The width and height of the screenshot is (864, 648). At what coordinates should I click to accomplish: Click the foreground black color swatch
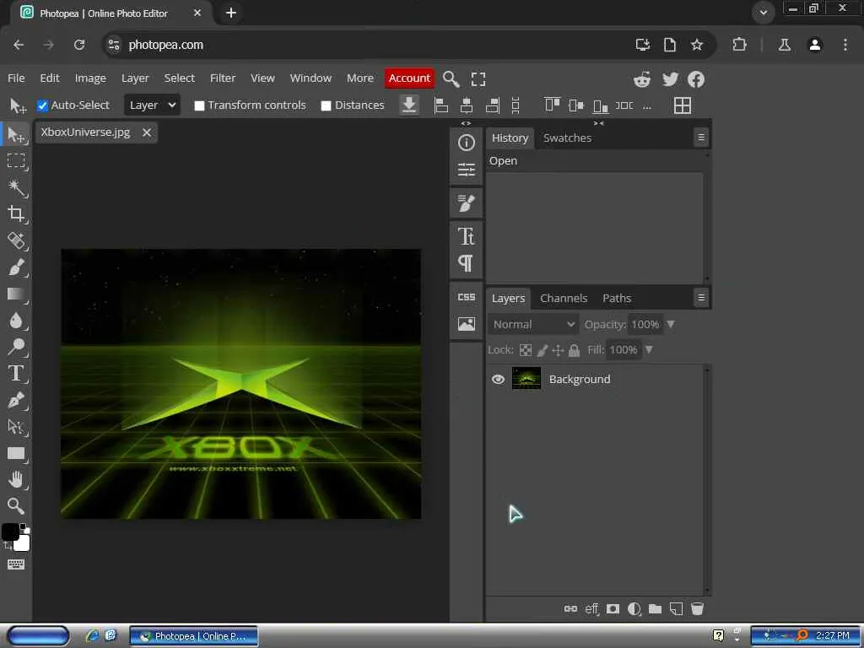(x=9, y=532)
